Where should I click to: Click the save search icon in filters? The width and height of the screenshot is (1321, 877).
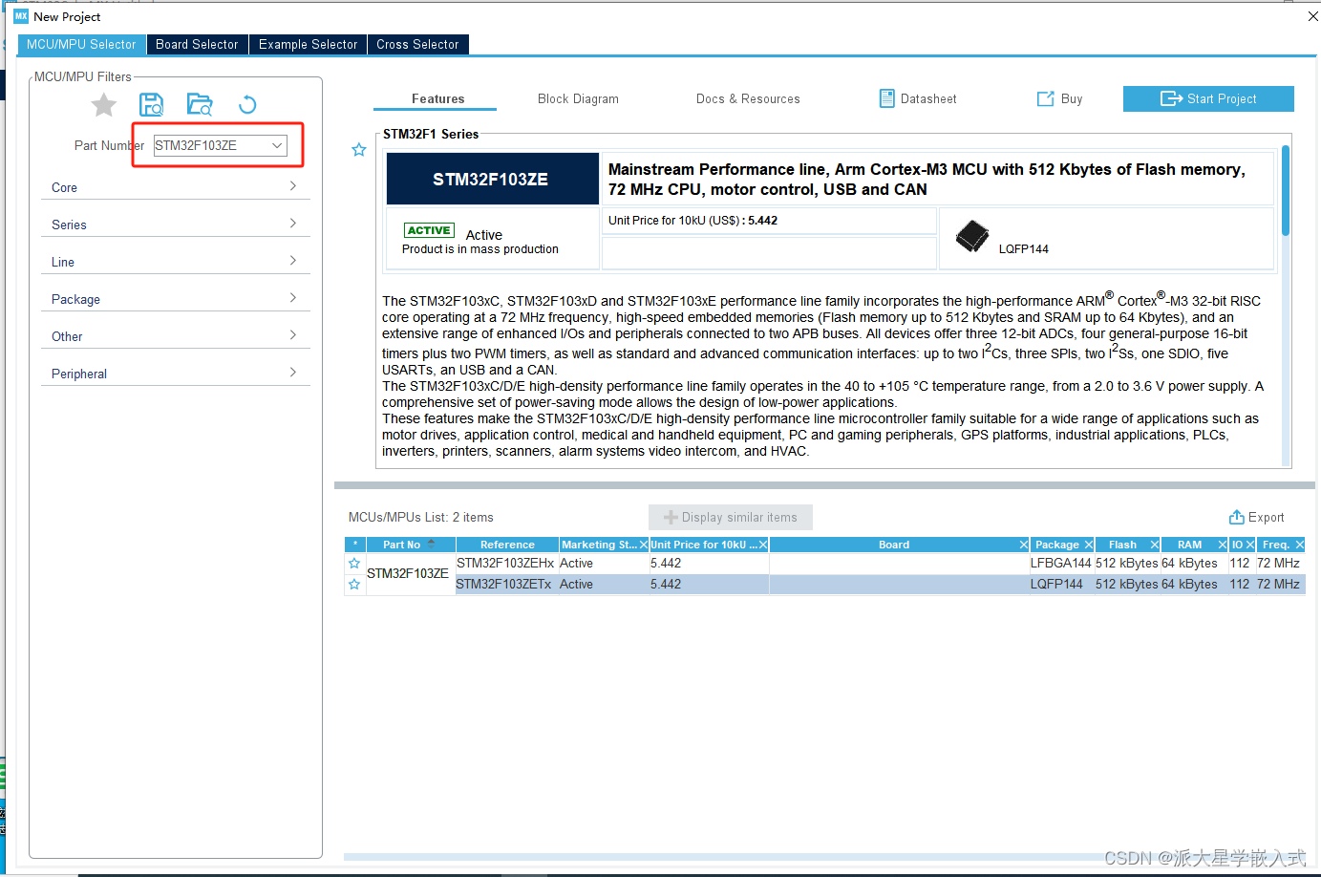point(152,105)
